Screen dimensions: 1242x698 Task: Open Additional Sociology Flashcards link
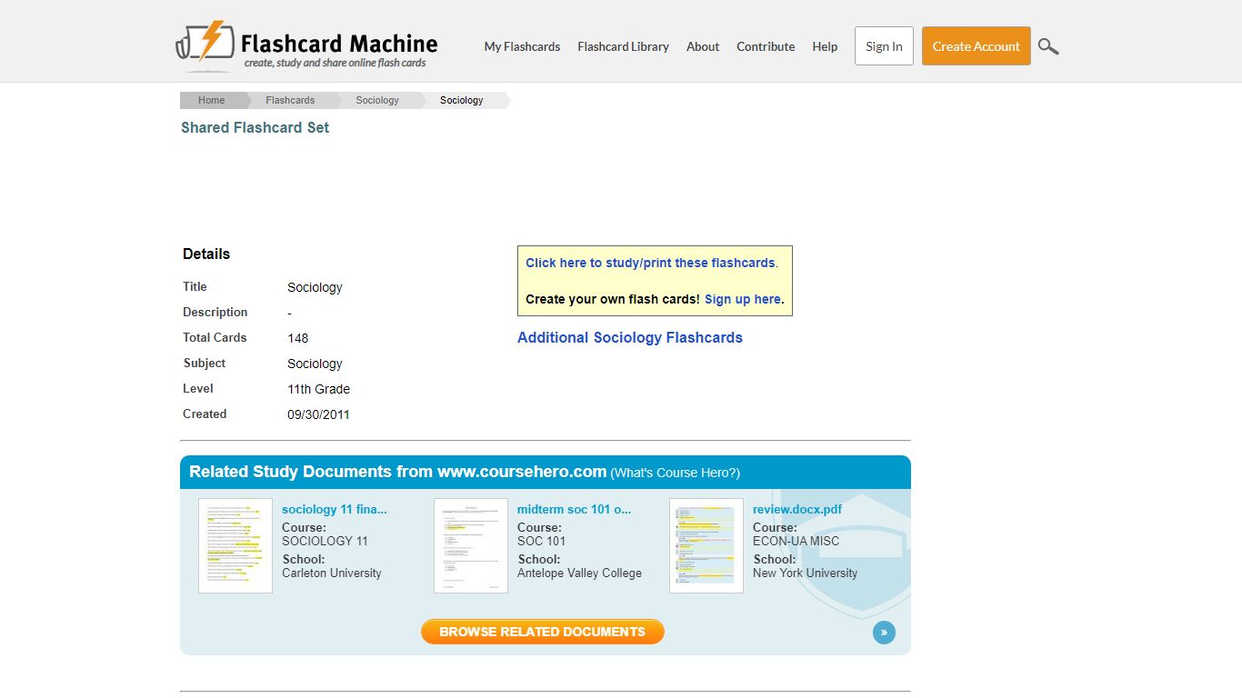click(630, 337)
